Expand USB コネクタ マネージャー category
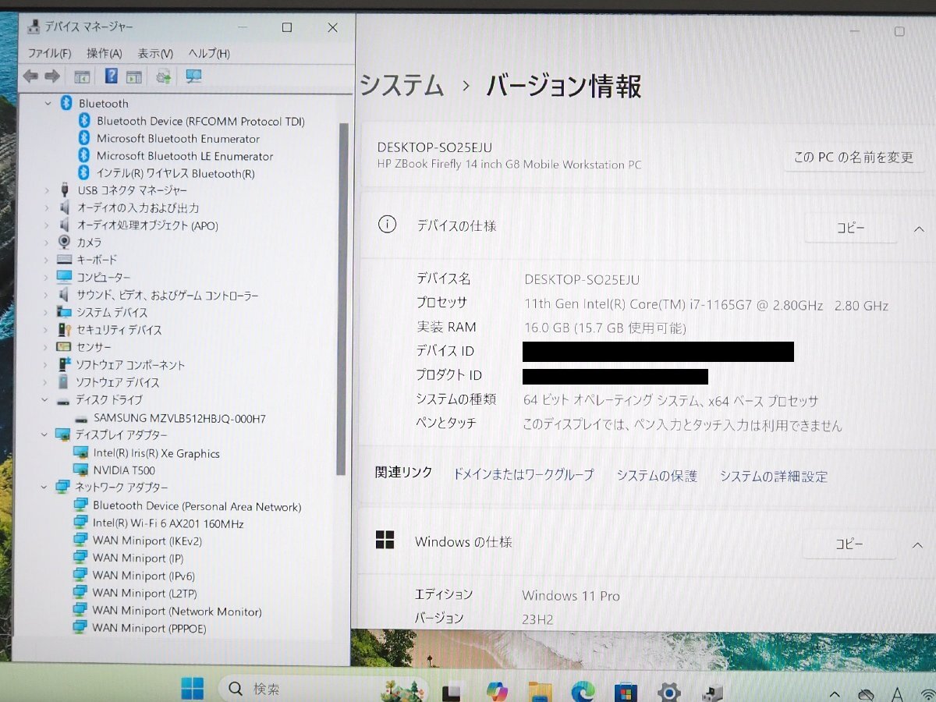936x702 pixels. tap(46, 190)
